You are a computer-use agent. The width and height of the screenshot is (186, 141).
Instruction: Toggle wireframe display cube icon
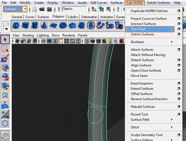tap(87, 41)
